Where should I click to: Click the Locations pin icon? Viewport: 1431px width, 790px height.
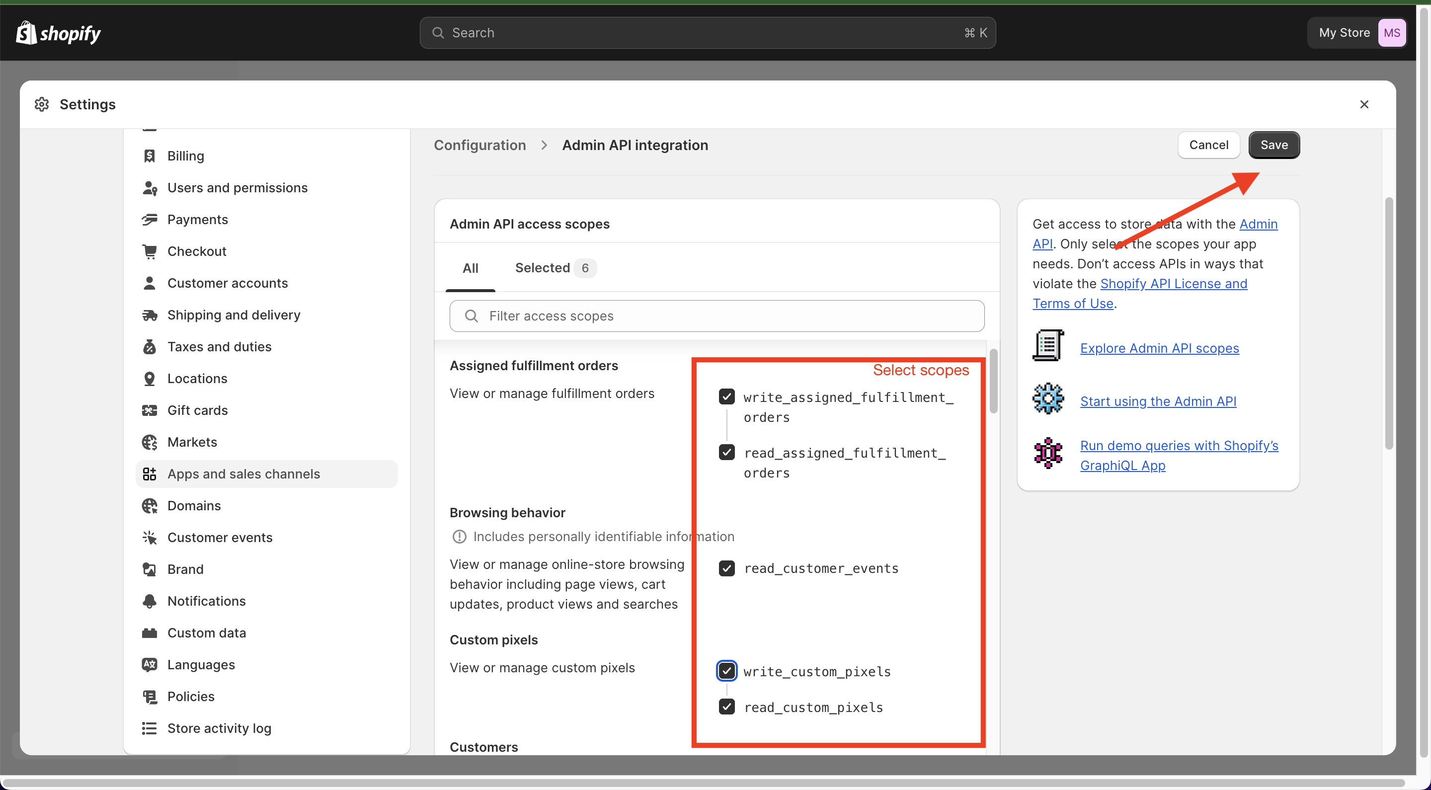[x=150, y=378]
